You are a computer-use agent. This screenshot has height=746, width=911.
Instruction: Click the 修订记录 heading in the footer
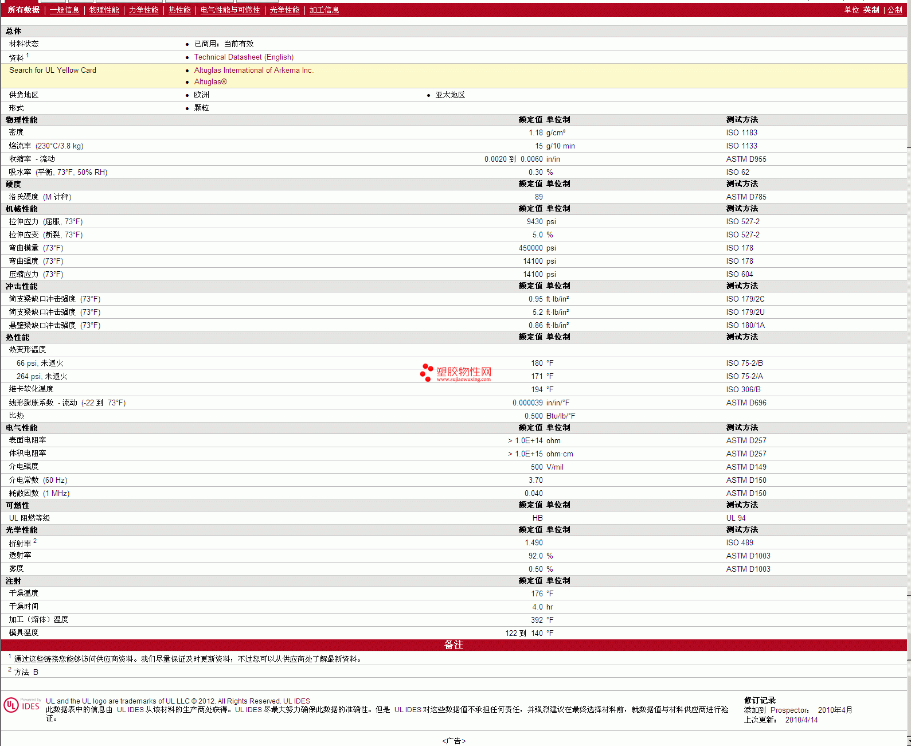pyautogui.click(x=760, y=700)
